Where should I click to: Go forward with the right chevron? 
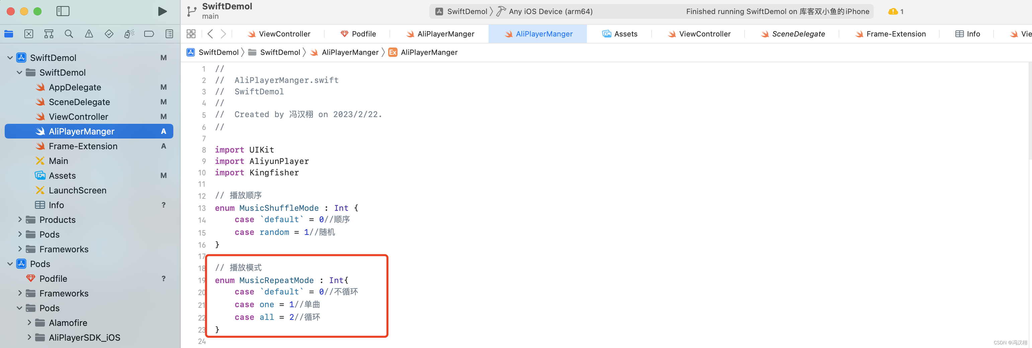(224, 34)
